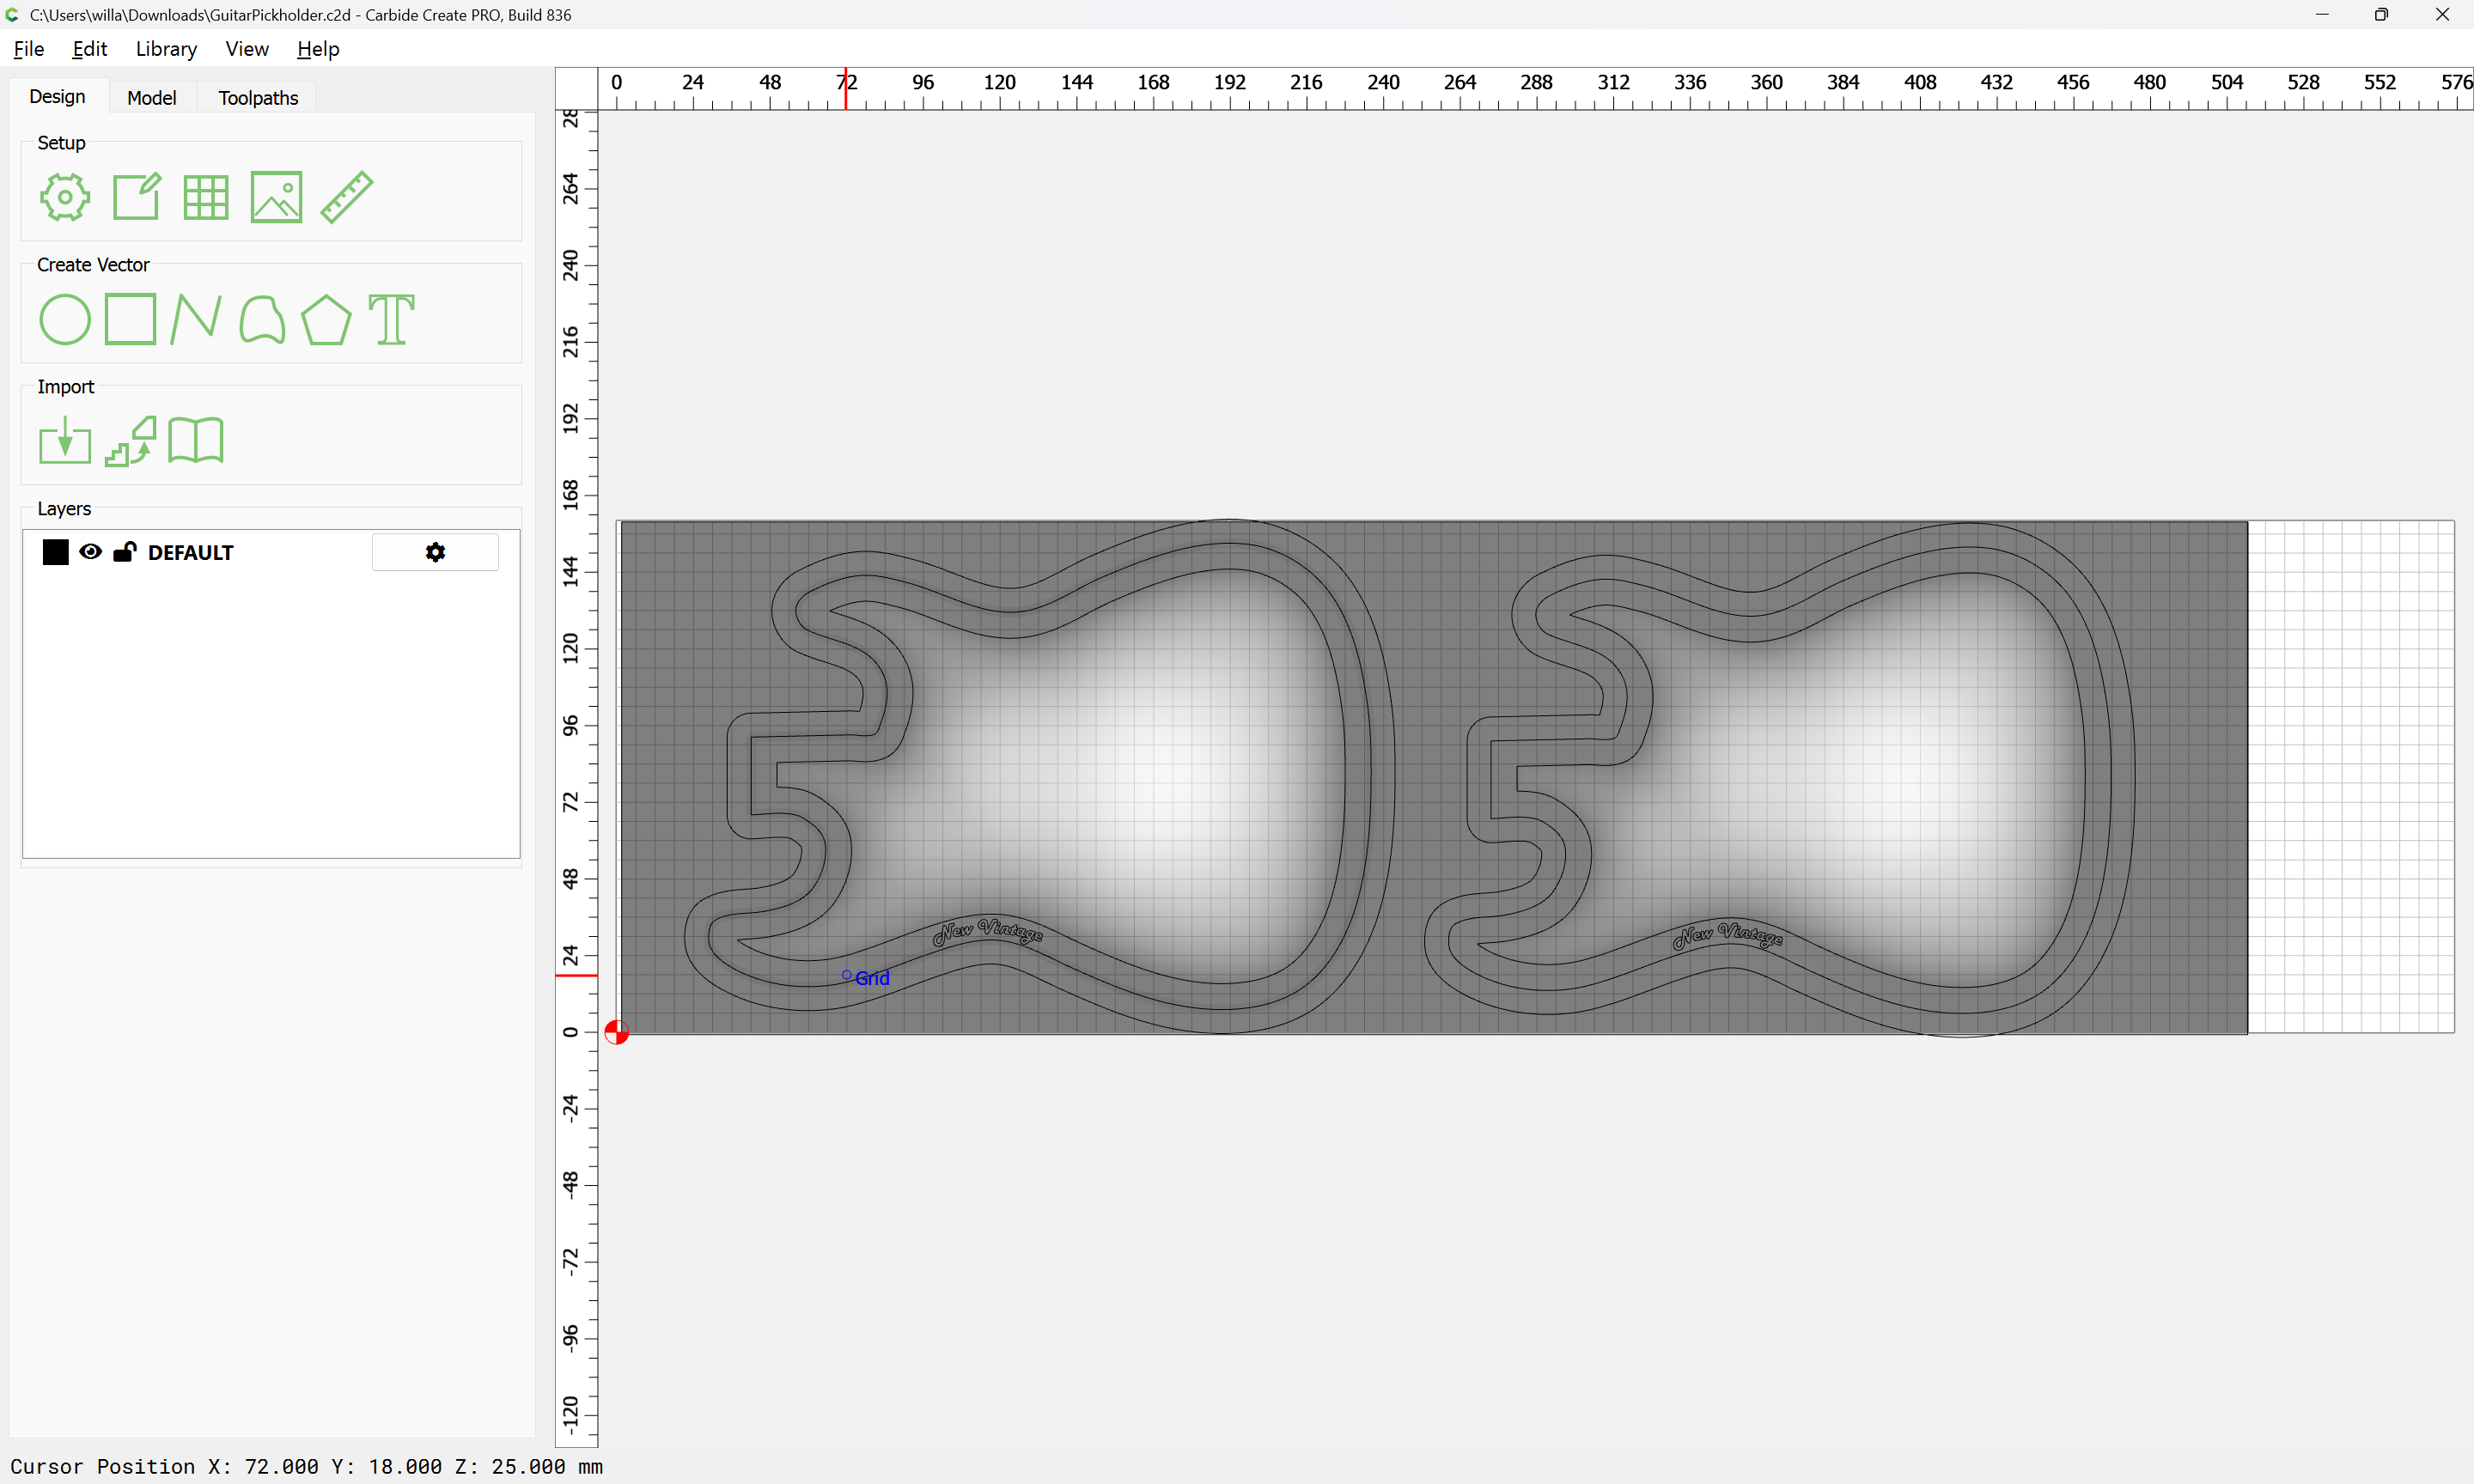Click the import file icon

[65, 441]
